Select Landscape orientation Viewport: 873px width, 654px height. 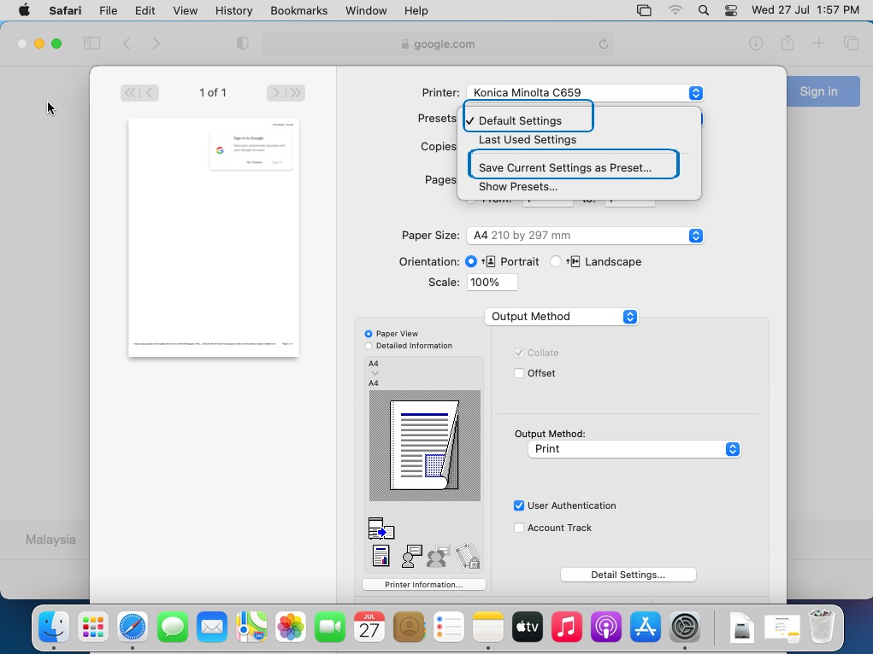[556, 261]
